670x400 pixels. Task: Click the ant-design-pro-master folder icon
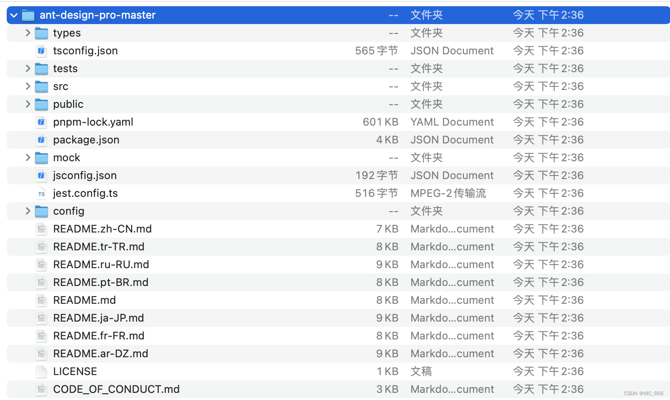point(28,16)
